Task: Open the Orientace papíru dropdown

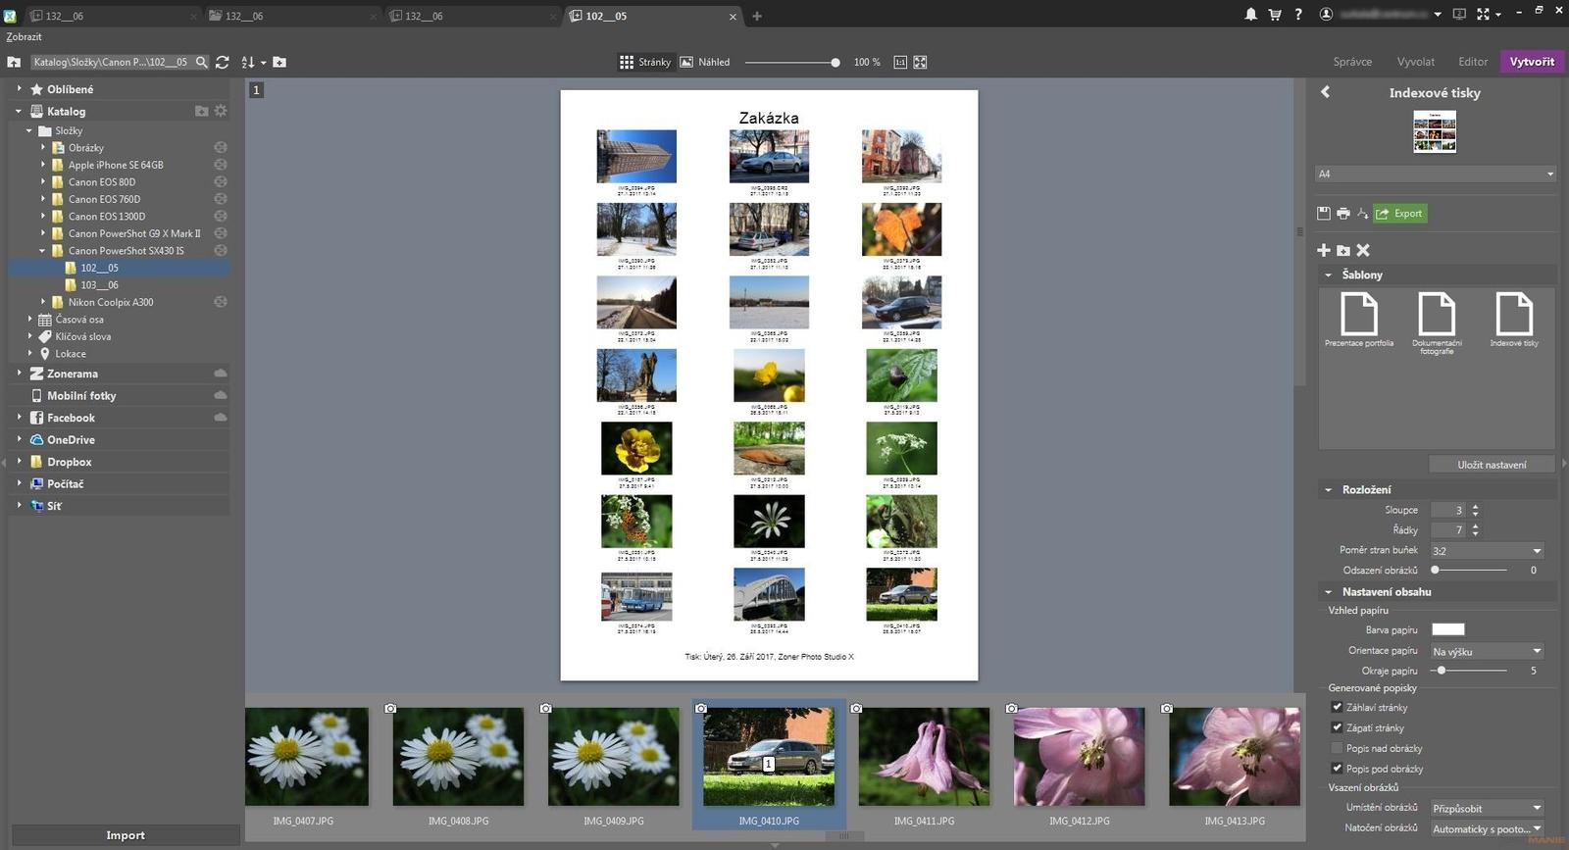Action: click(x=1488, y=651)
